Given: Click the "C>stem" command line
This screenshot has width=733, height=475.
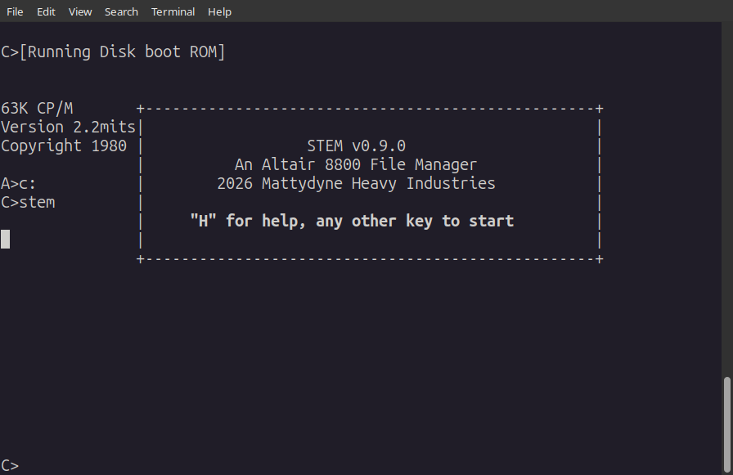Looking at the screenshot, I should click(x=28, y=202).
